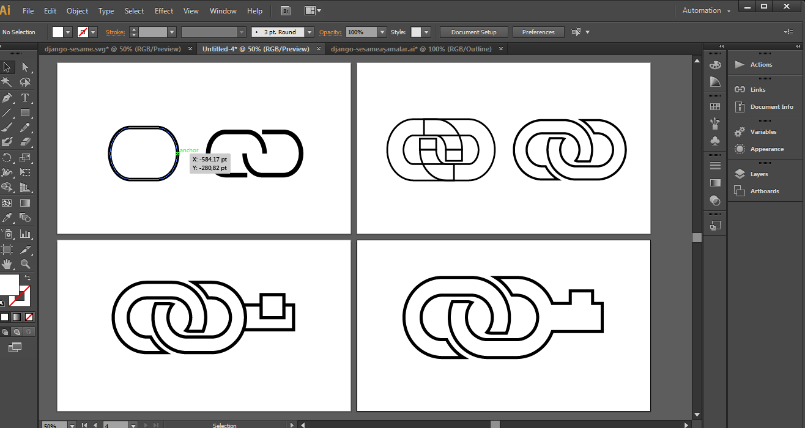Select the Selection tool black arrow
Viewport: 805px width, 428px height.
[x=7, y=67]
